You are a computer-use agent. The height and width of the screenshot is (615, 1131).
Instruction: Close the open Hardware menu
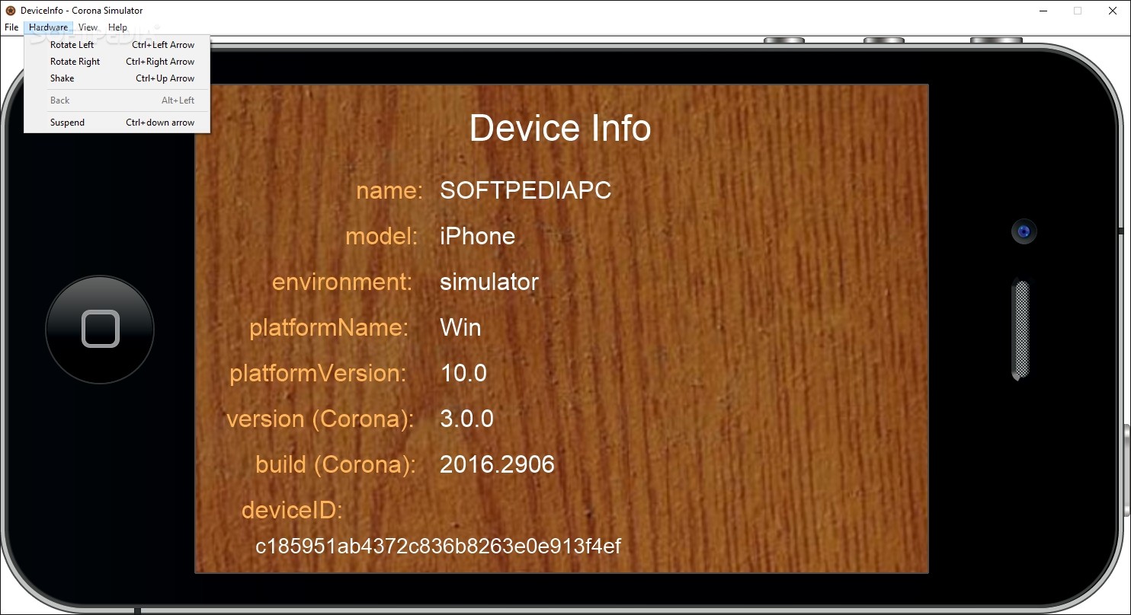point(48,27)
